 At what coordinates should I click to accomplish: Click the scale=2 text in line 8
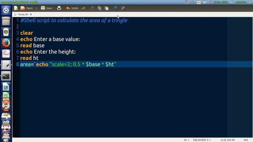61,64
